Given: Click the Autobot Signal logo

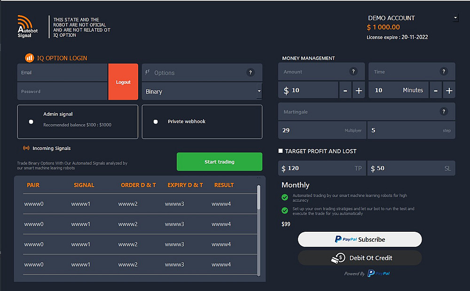Looking at the screenshot, I should click(28, 26).
